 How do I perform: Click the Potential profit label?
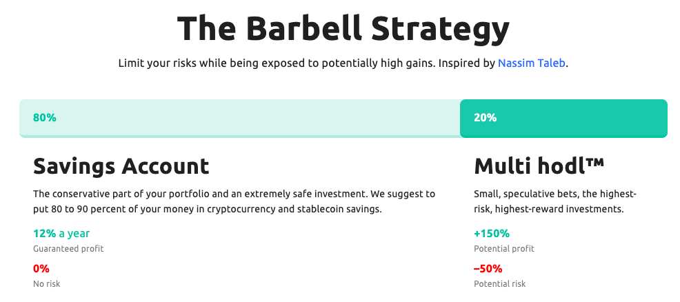pyautogui.click(x=504, y=249)
